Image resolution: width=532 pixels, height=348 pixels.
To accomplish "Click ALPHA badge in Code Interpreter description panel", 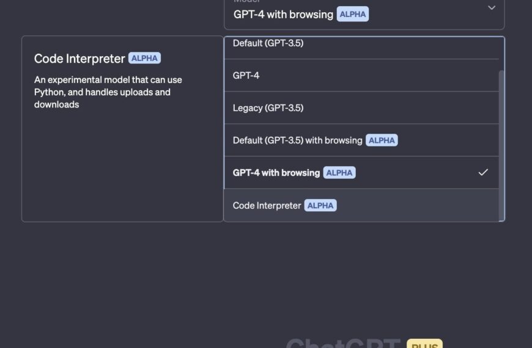I will tap(144, 58).
